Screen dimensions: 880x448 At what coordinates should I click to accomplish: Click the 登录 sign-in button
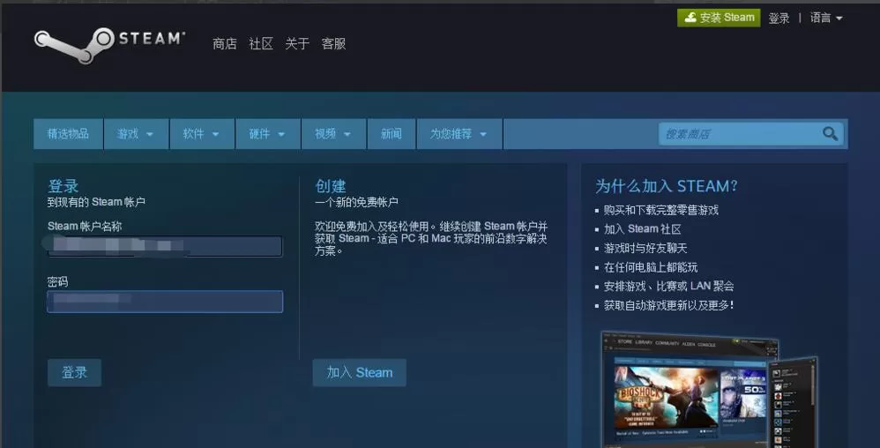[74, 372]
